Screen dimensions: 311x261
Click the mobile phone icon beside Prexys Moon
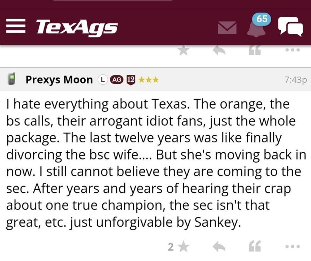(x=14, y=79)
